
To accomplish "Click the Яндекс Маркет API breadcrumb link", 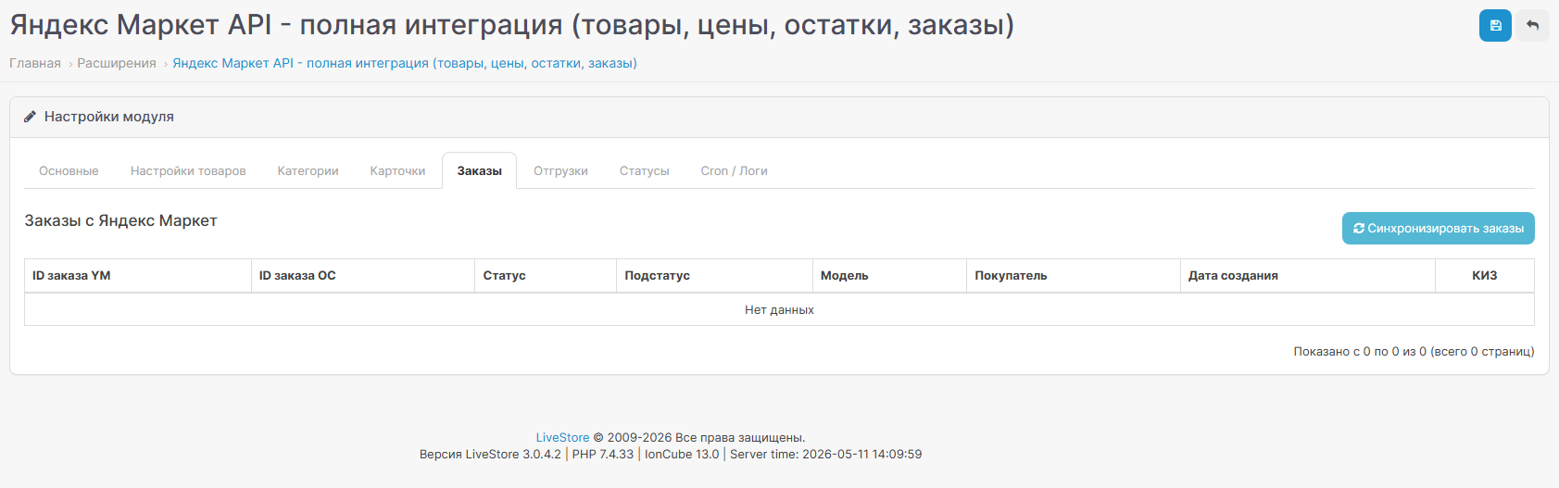I will tap(405, 63).
